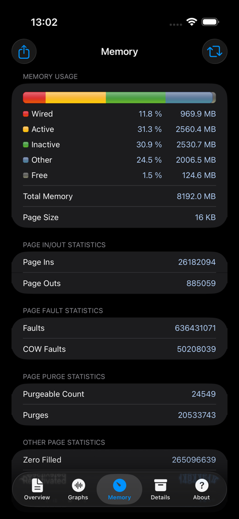The height and width of the screenshot is (519, 239).
Task: Click the 124.6 MB free value
Action: [199, 175]
